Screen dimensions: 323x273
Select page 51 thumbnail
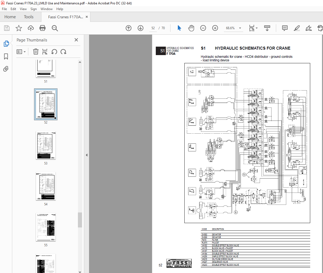46,68
